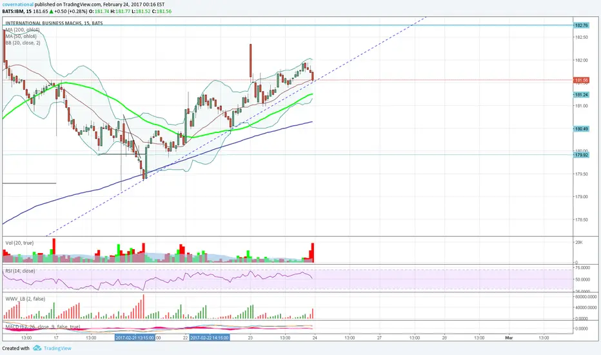Click the 180.49 price label
This screenshot has height=355, width=601.
(x=581, y=129)
